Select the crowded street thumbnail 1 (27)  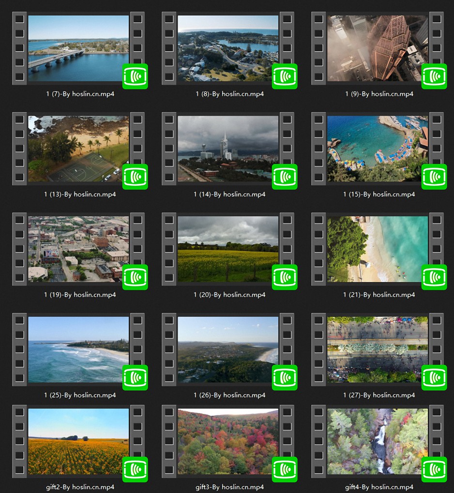coord(378,350)
